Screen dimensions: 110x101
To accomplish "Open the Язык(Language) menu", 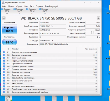I will (x=51, y=6).
